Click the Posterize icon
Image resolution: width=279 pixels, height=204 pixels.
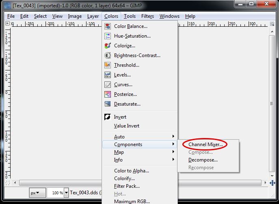(x=108, y=94)
